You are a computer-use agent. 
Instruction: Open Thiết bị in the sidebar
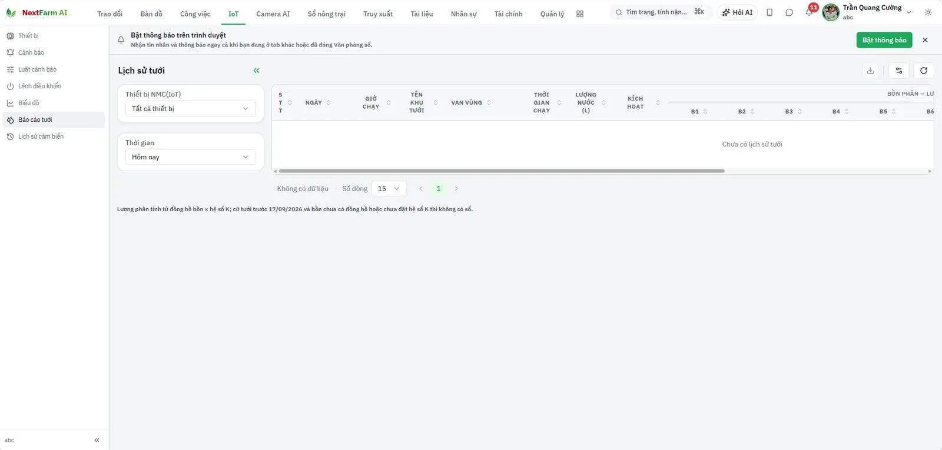[54, 36]
